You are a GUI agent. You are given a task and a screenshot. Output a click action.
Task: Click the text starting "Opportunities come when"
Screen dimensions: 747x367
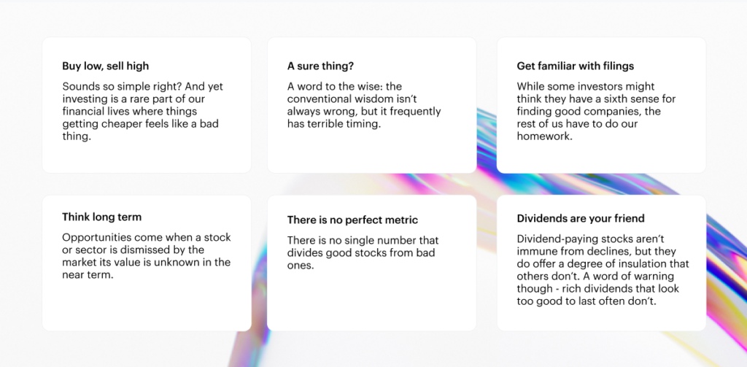click(x=146, y=256)
